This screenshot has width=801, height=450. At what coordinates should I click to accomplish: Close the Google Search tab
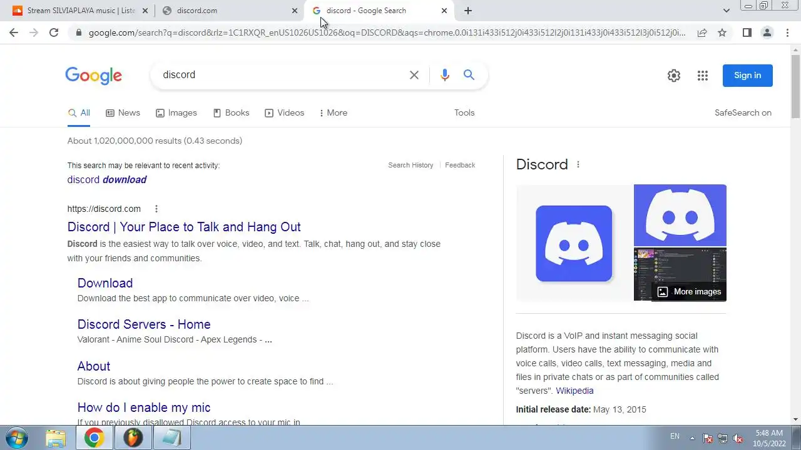[444, 11]
